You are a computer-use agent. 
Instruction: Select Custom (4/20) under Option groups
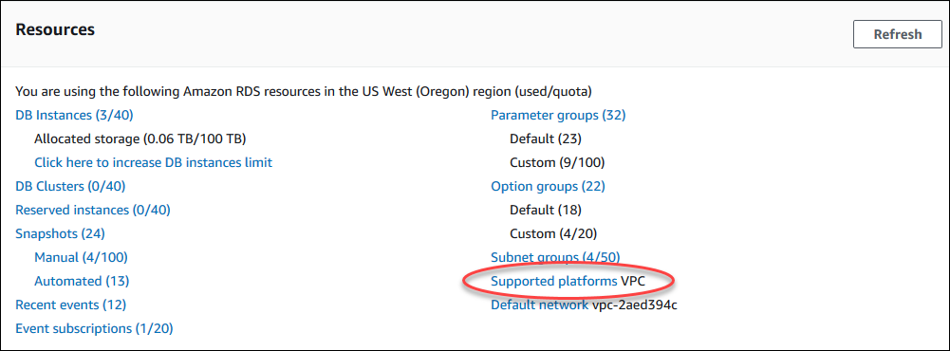tap(553, 233)
